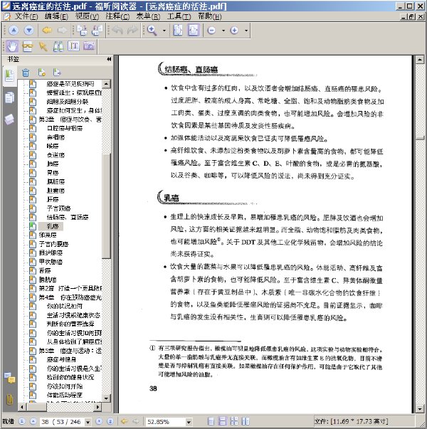Image resolution: width=427 pixels, height=429 pixels.
Task: Open the zoom tool dropdown arrow
Action: (x=164, y=31)
